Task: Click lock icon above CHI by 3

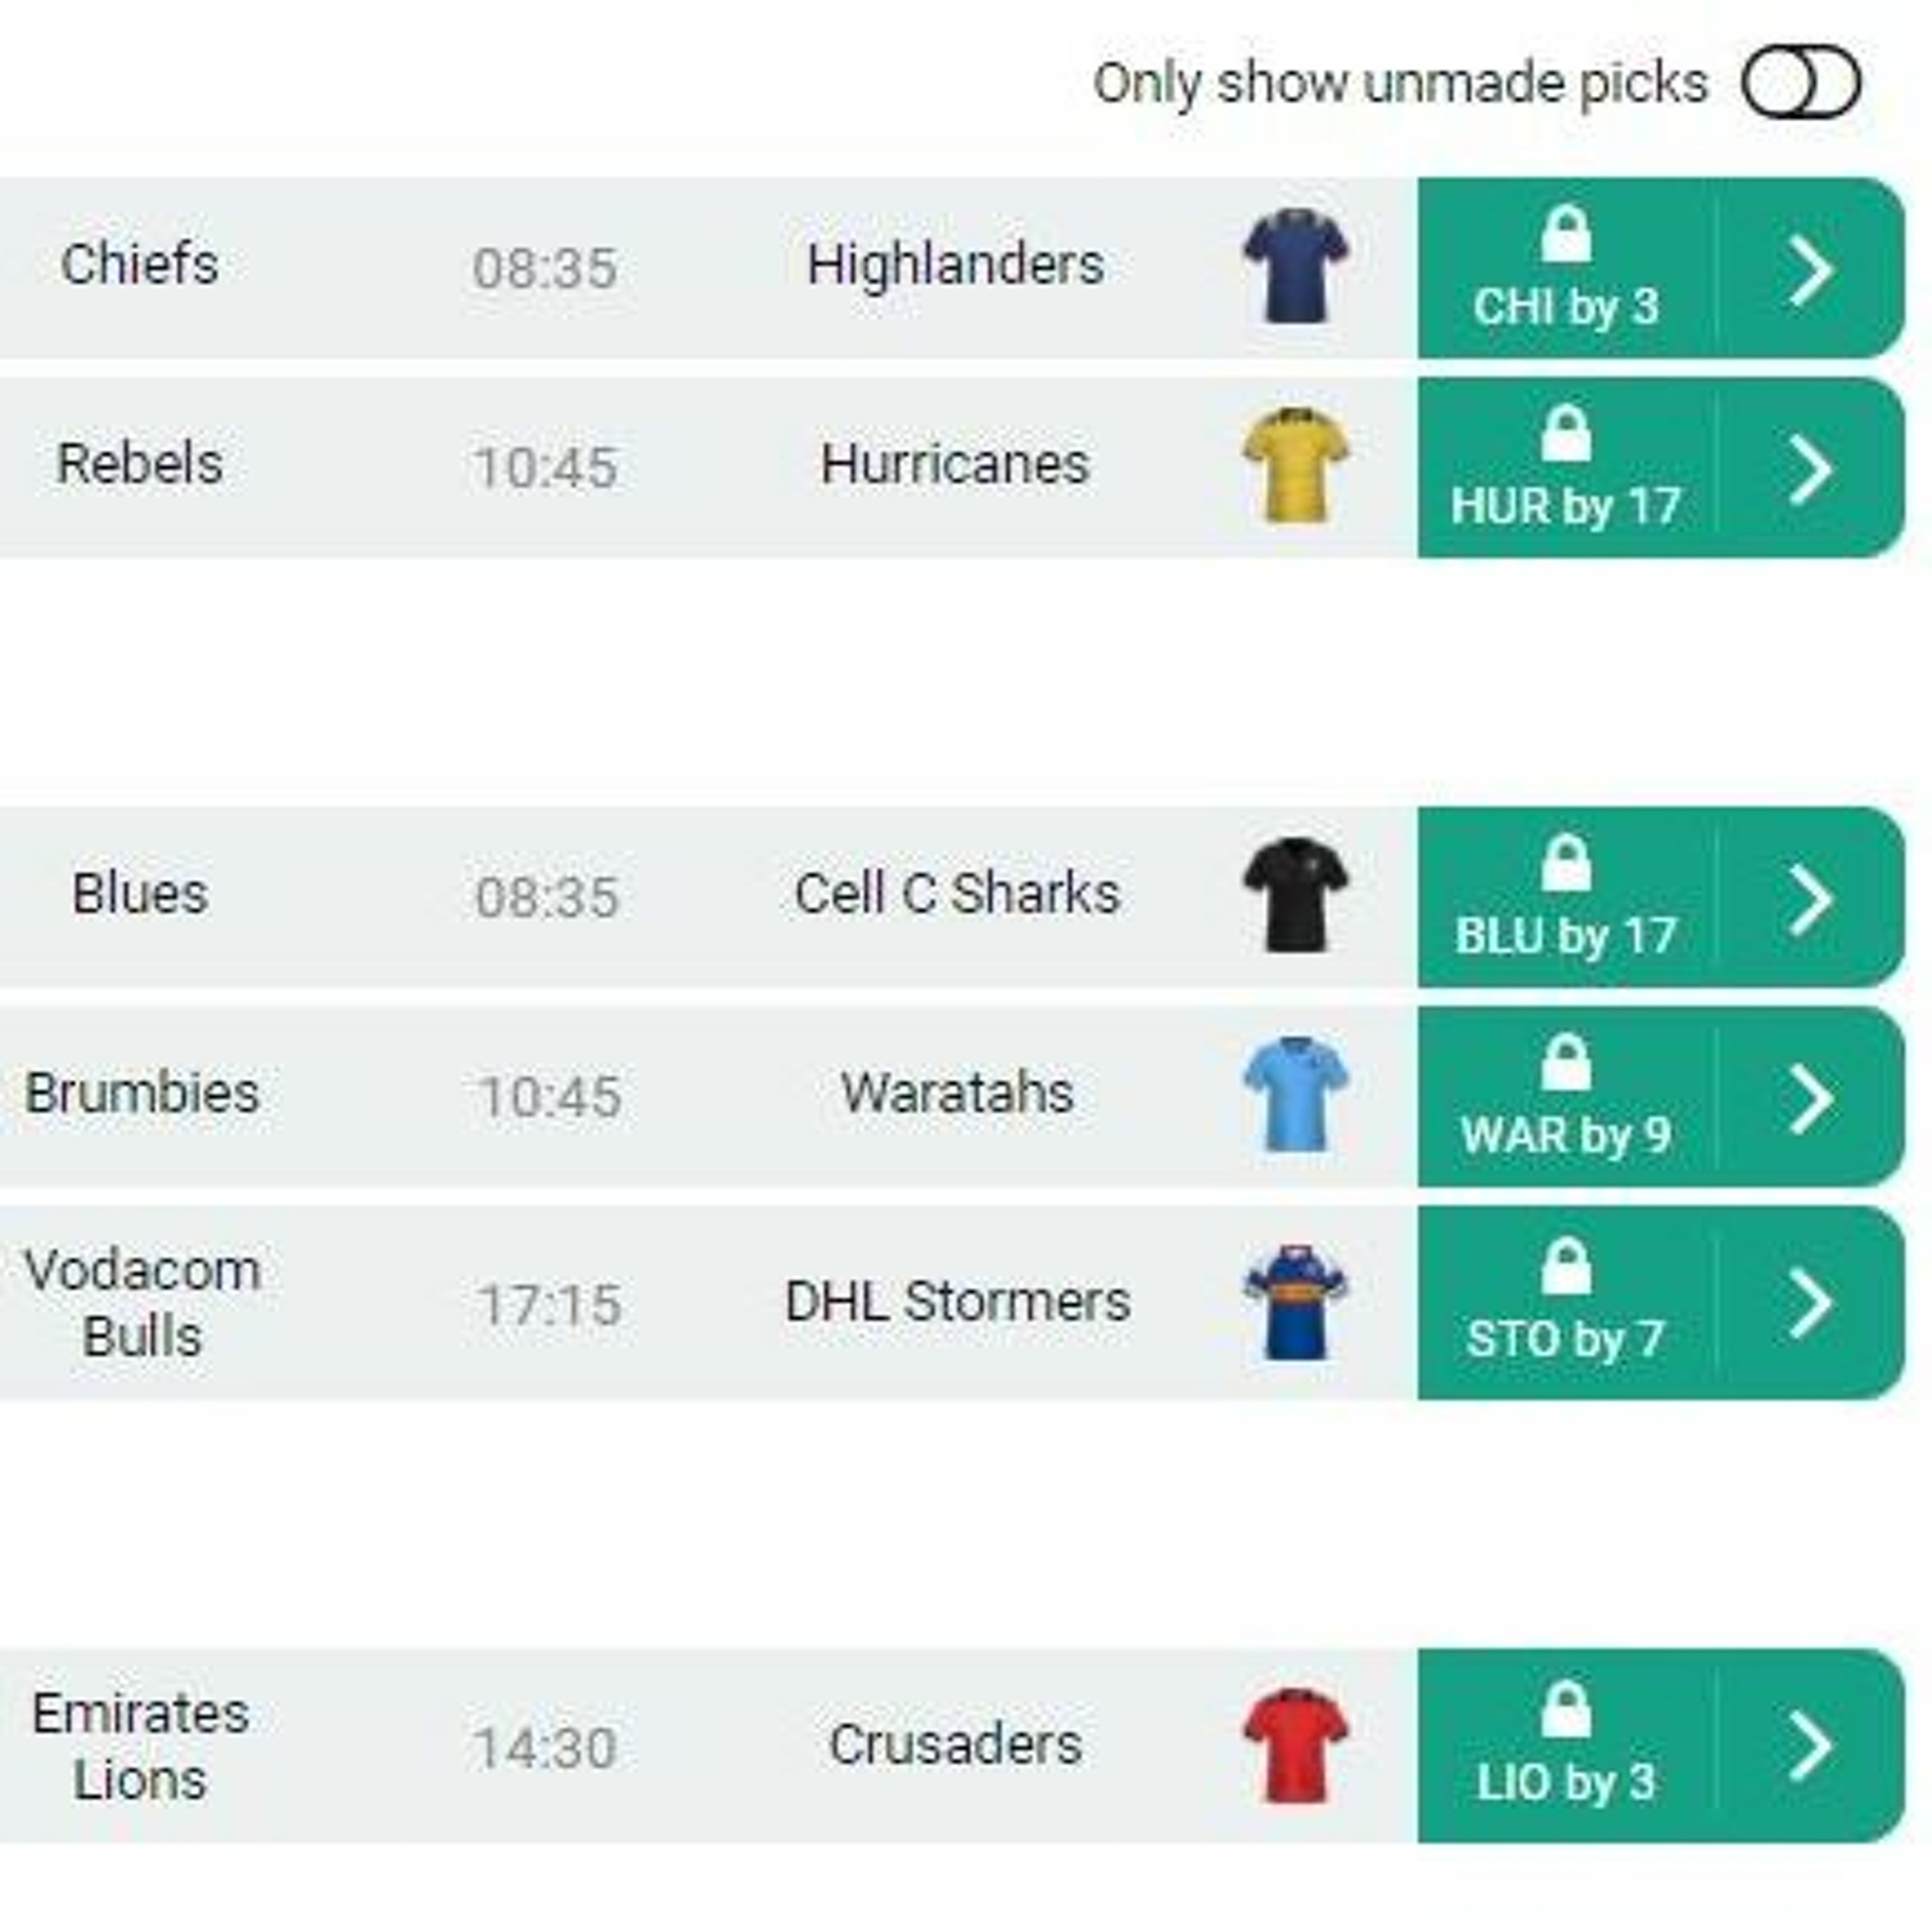Action: (x=1566, y=234)
